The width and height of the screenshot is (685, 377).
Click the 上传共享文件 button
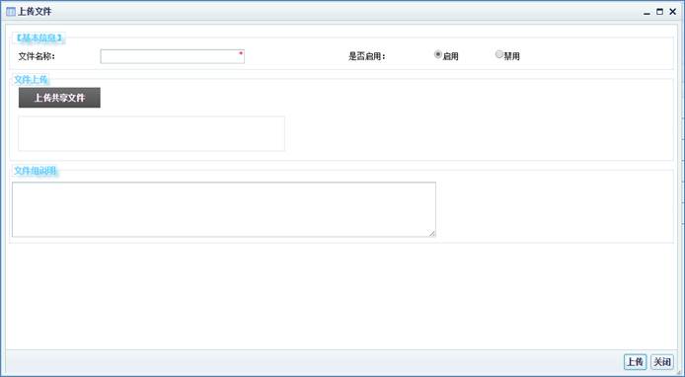point(59,98)
